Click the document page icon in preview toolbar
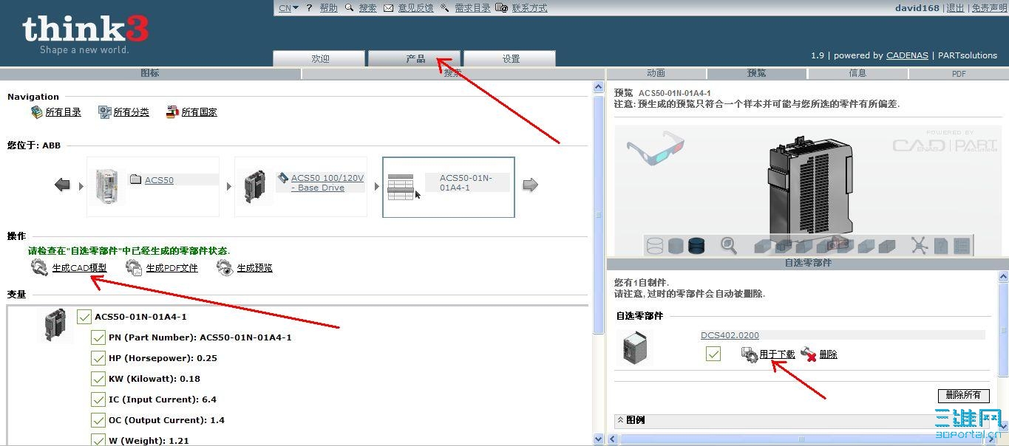This screenshot has height=446, width=1009. coord(941,246)
